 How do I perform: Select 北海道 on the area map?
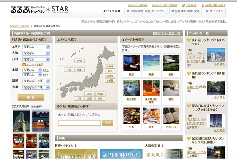pyautogui.click(x=110, y=66)
